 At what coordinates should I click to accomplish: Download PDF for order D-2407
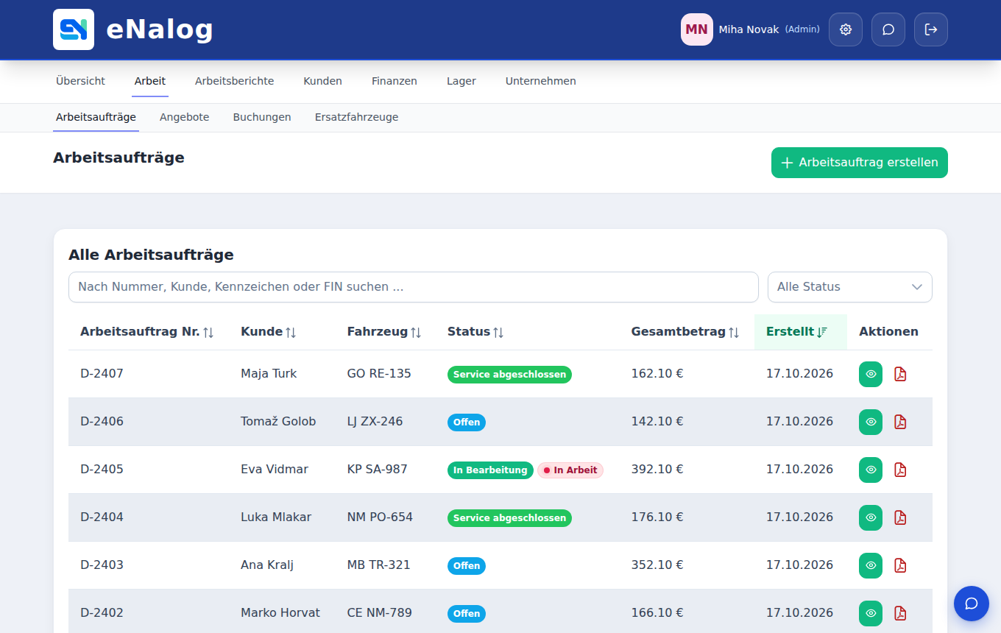coord(900,374)
